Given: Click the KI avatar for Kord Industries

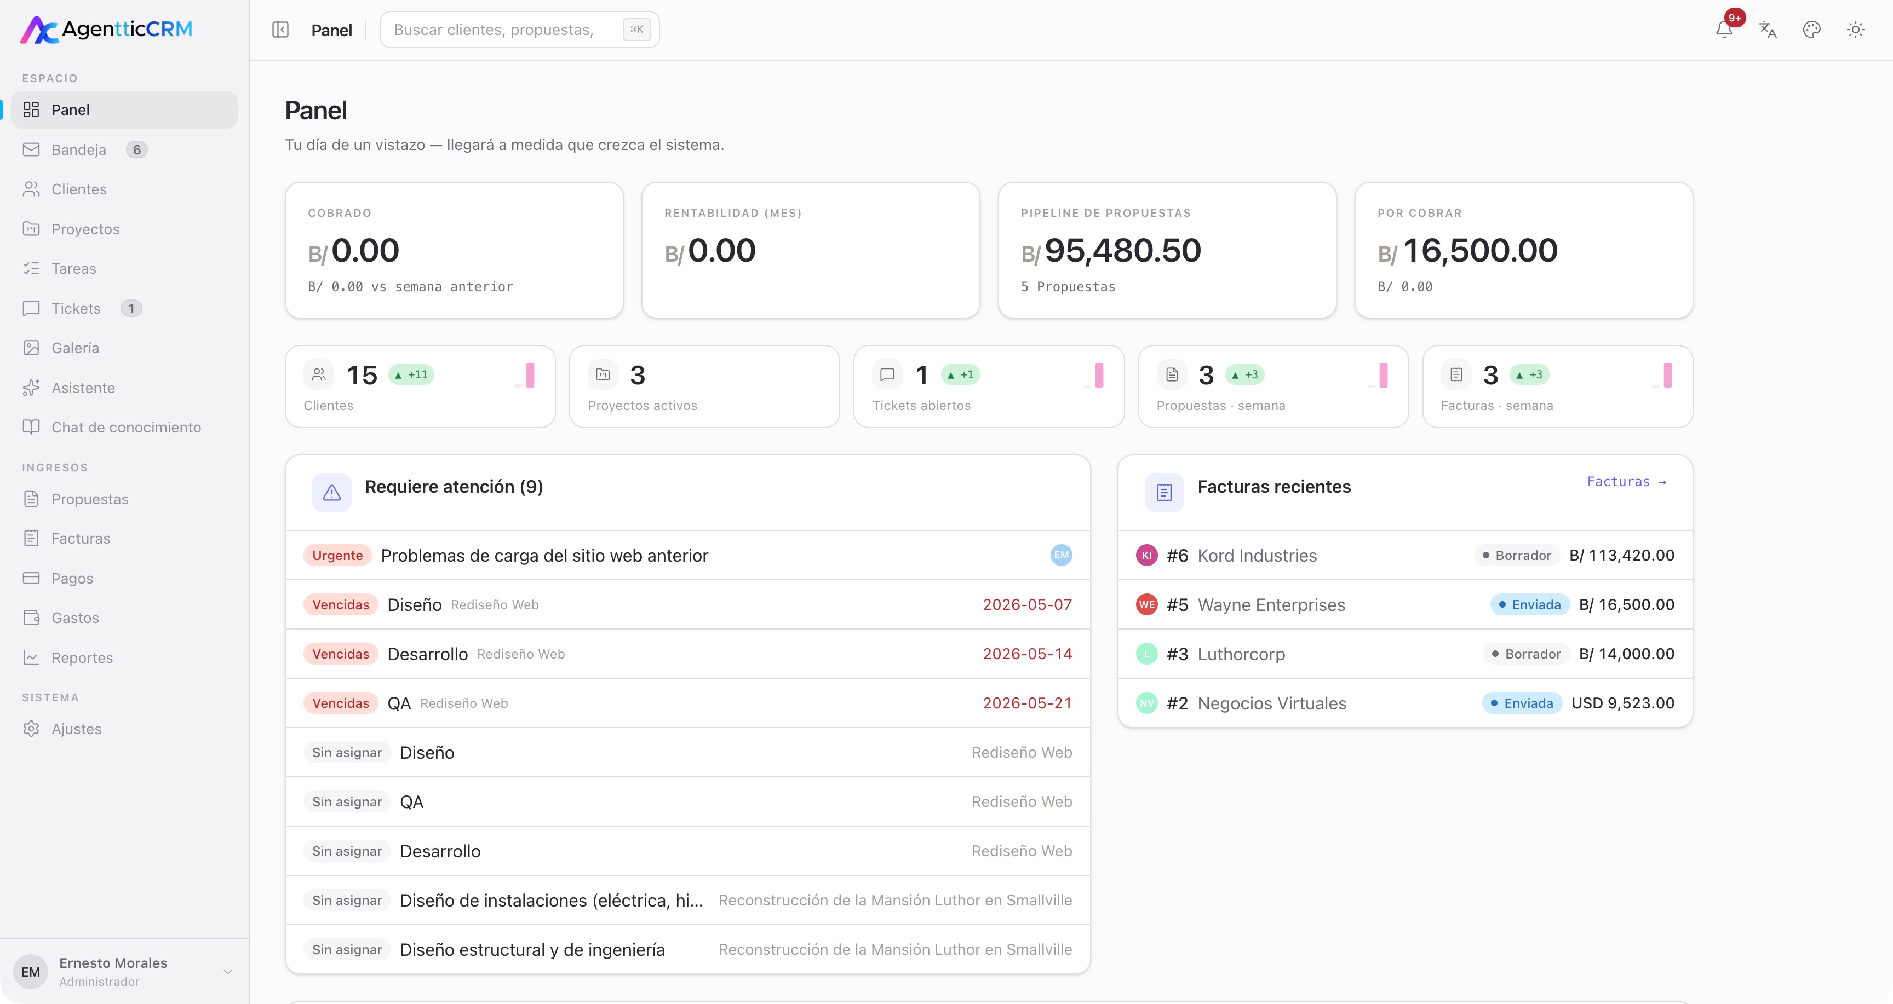Looking at the screenshot, I should click(1146, 555).
